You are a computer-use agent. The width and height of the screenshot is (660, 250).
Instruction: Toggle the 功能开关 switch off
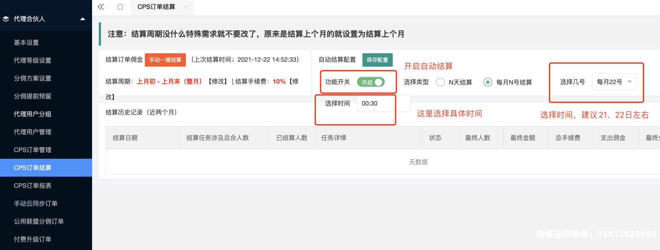(x=371, y=82)
